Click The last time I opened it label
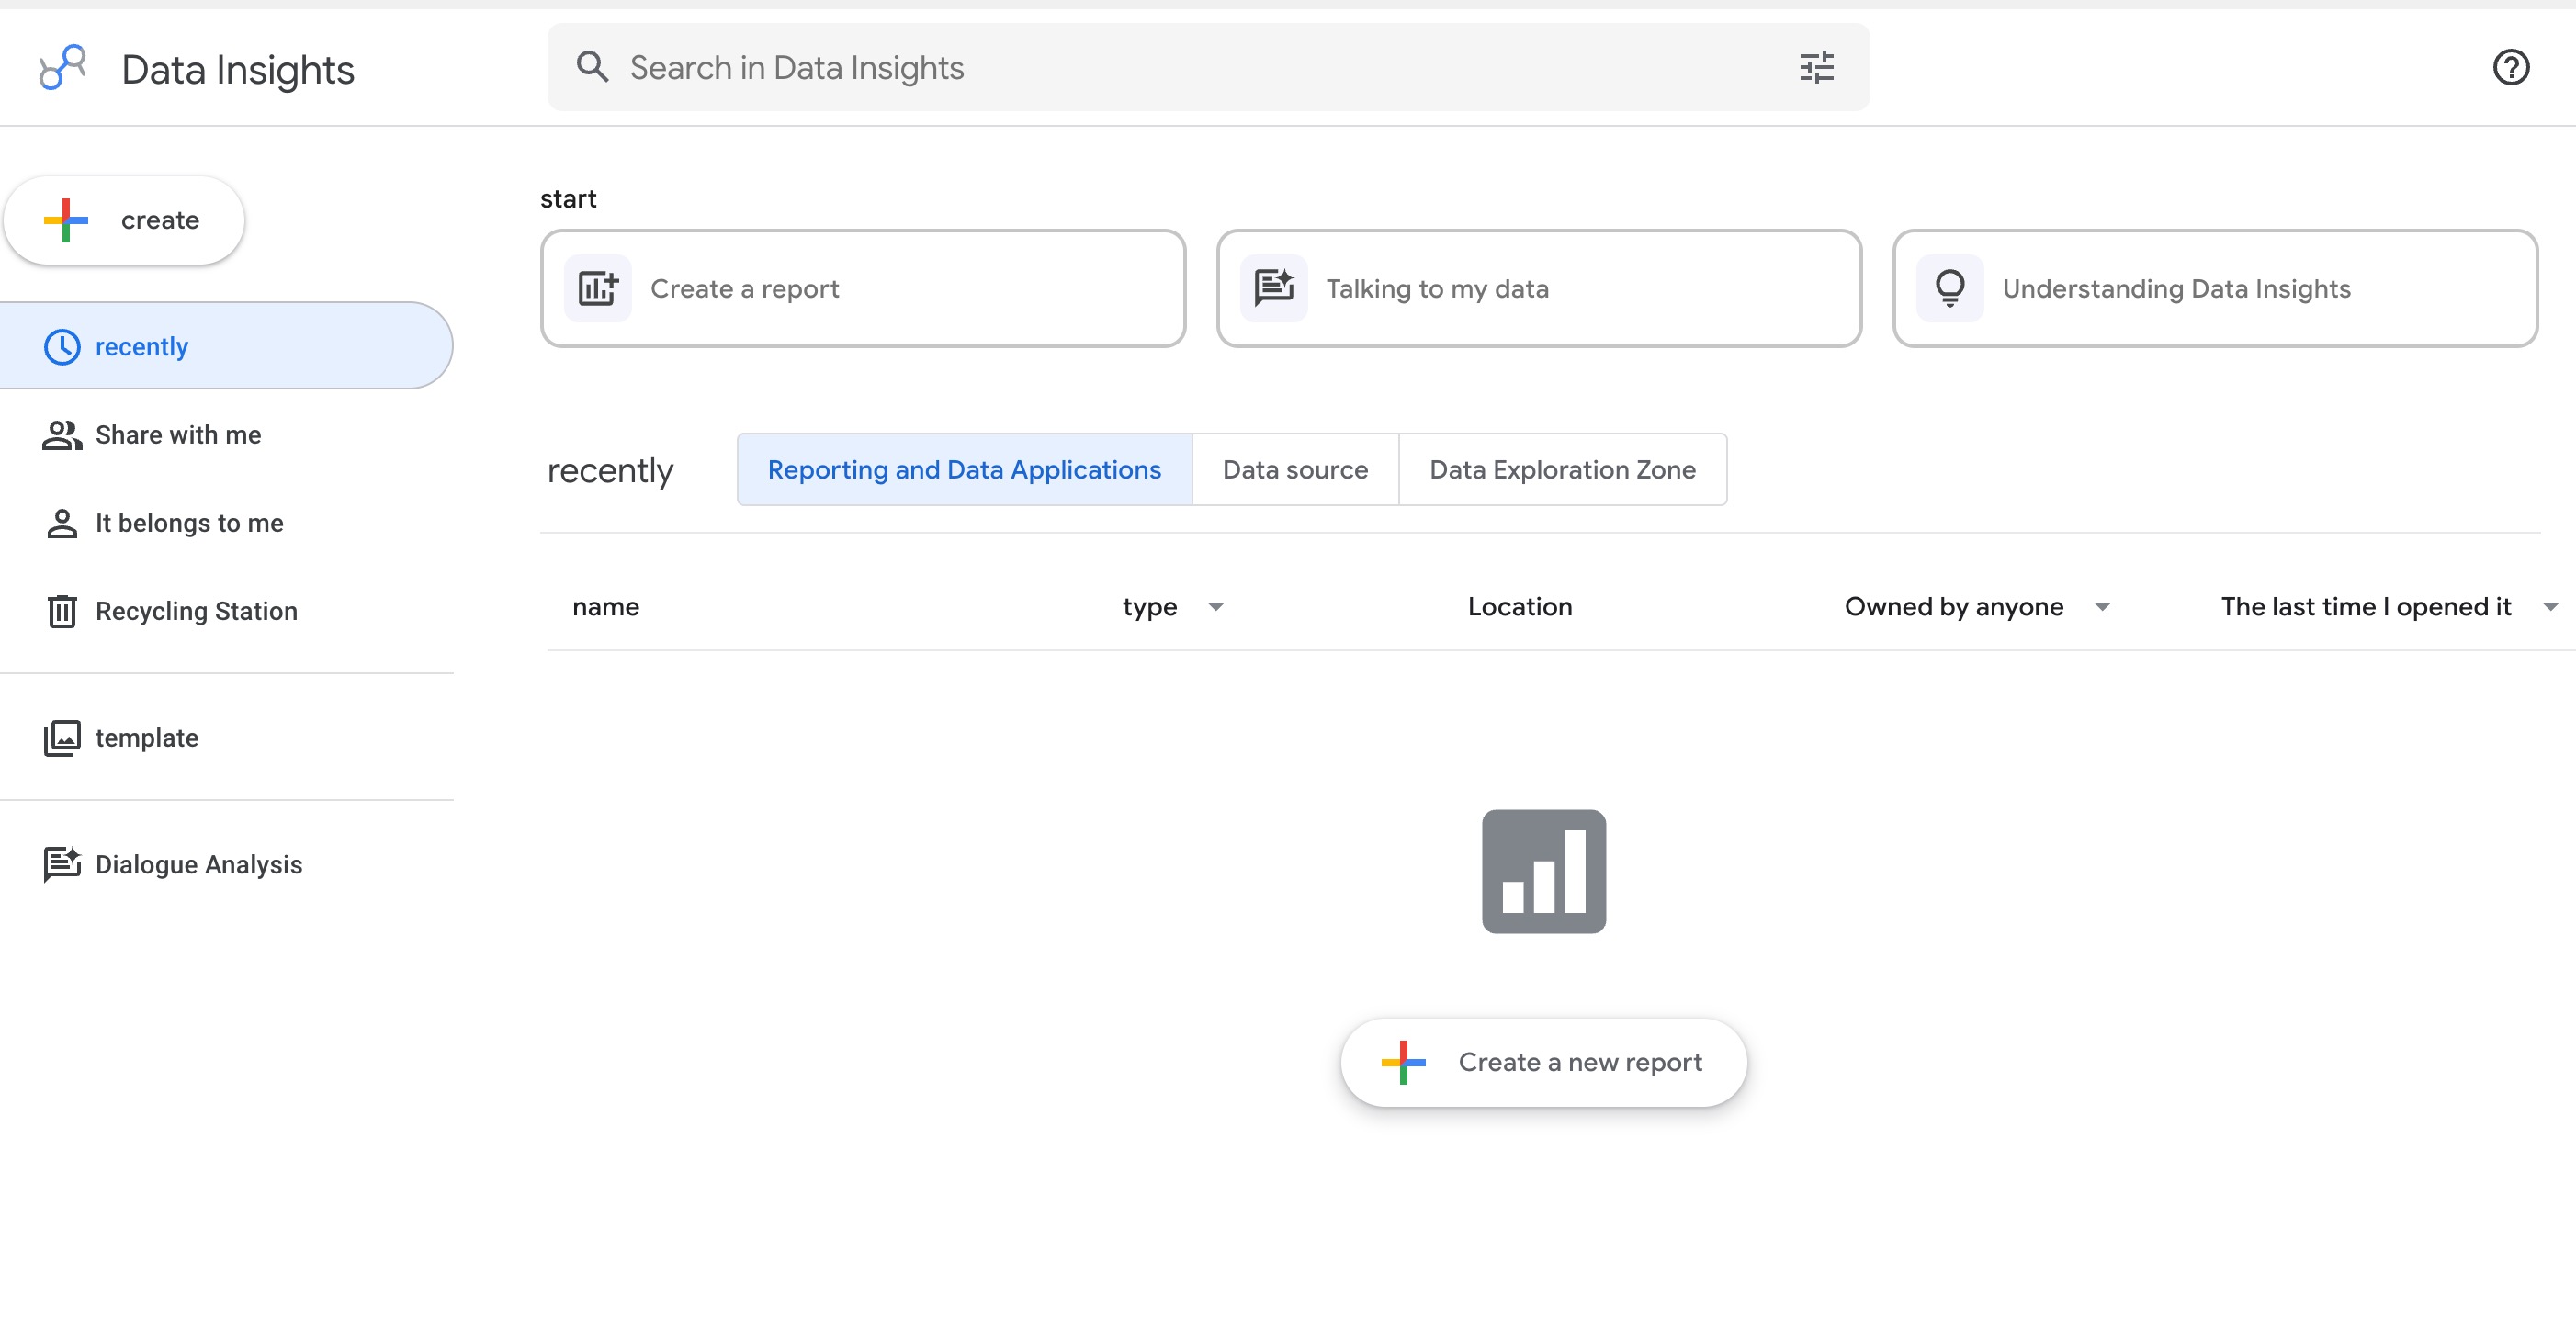The width and height of the screenshot is (2576, 1341). coord(2366,607)
